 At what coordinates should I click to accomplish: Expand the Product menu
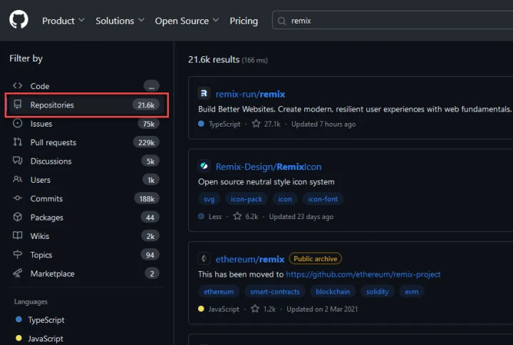(x=63, y=21)
